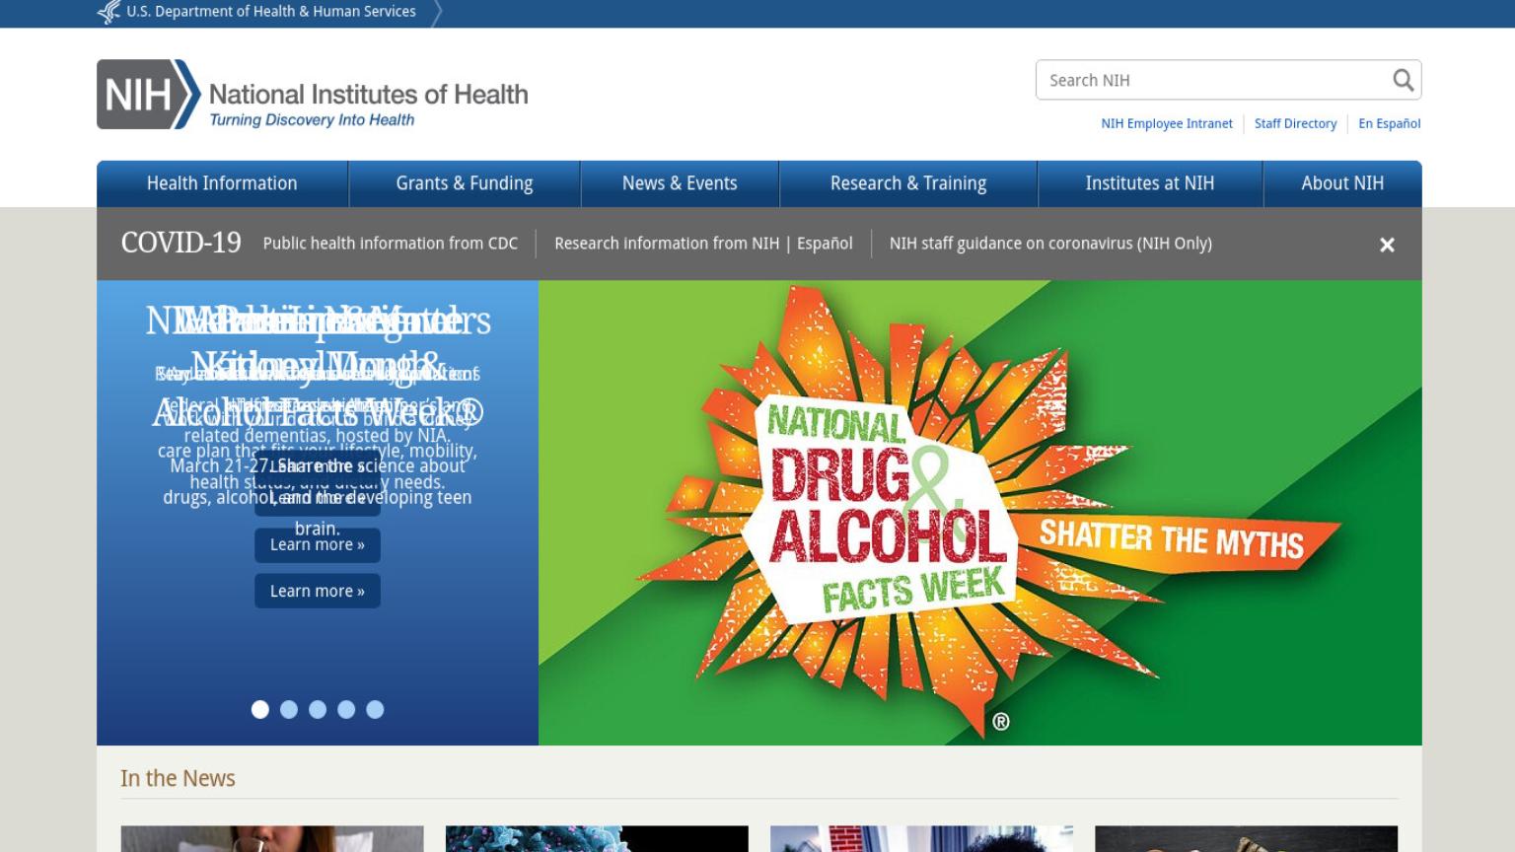Select the fifth carousel slide dot
Image resolution: width=1515 pixels, height=852 pixels.
point(375,709)
